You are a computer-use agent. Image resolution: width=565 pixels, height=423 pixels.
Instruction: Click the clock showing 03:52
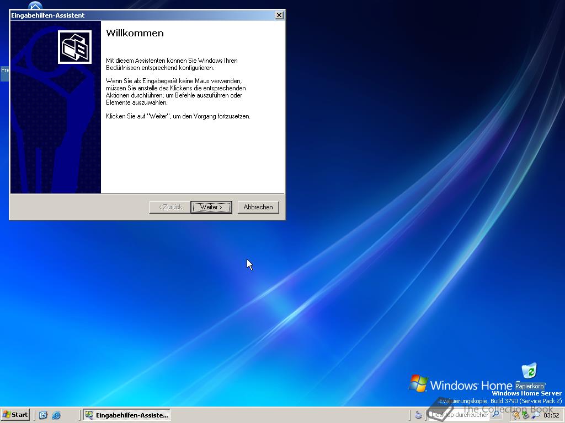point(551,415)
